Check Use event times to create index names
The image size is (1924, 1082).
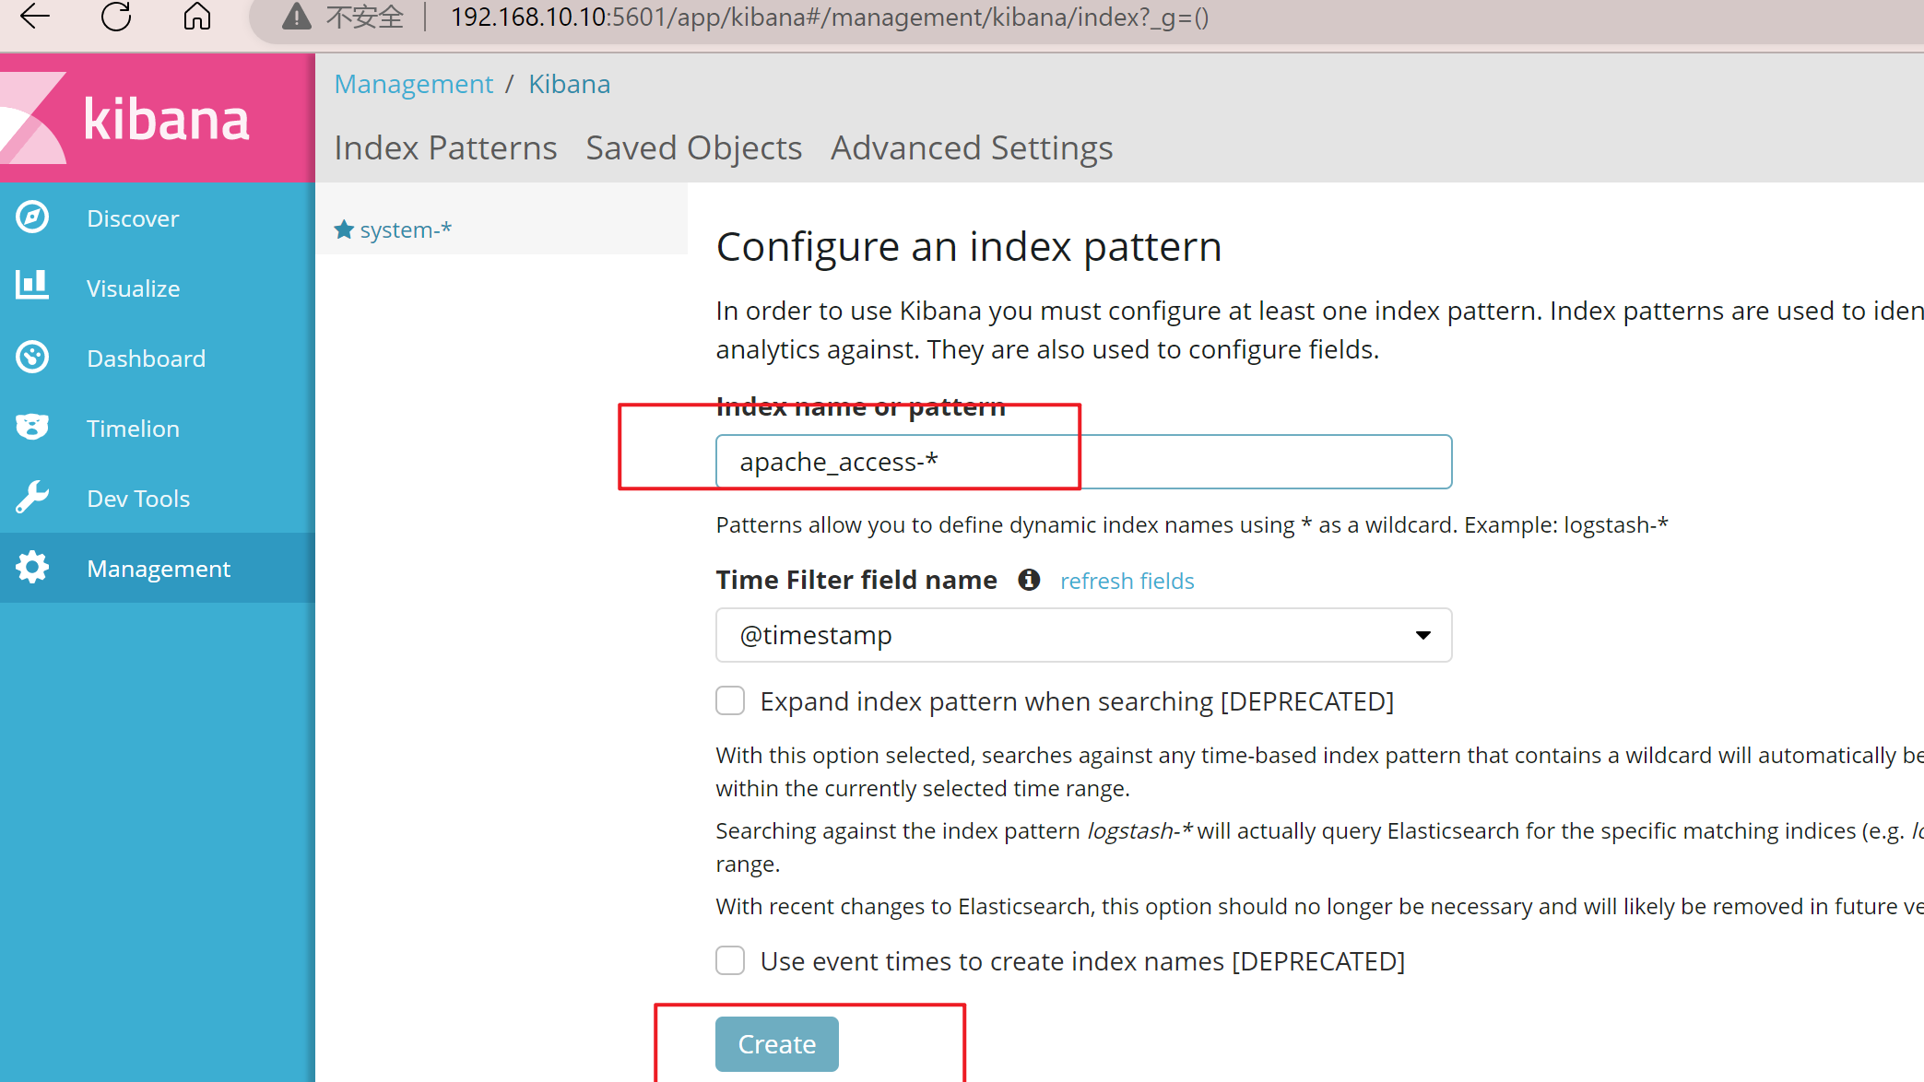730,961
